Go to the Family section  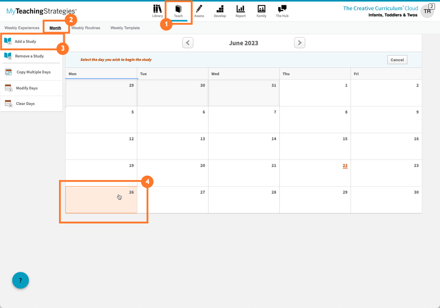click(261, 11)
